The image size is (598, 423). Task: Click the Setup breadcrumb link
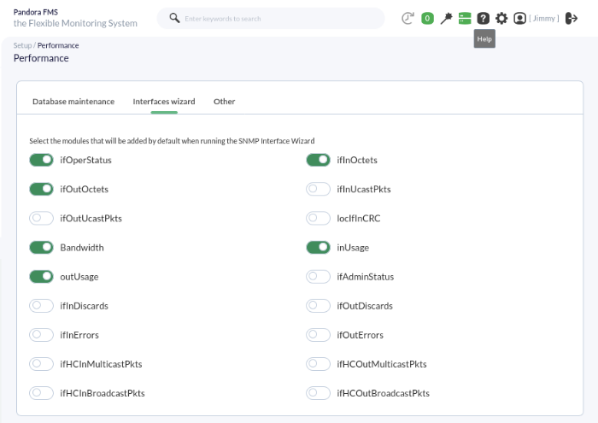coord(22,45)
